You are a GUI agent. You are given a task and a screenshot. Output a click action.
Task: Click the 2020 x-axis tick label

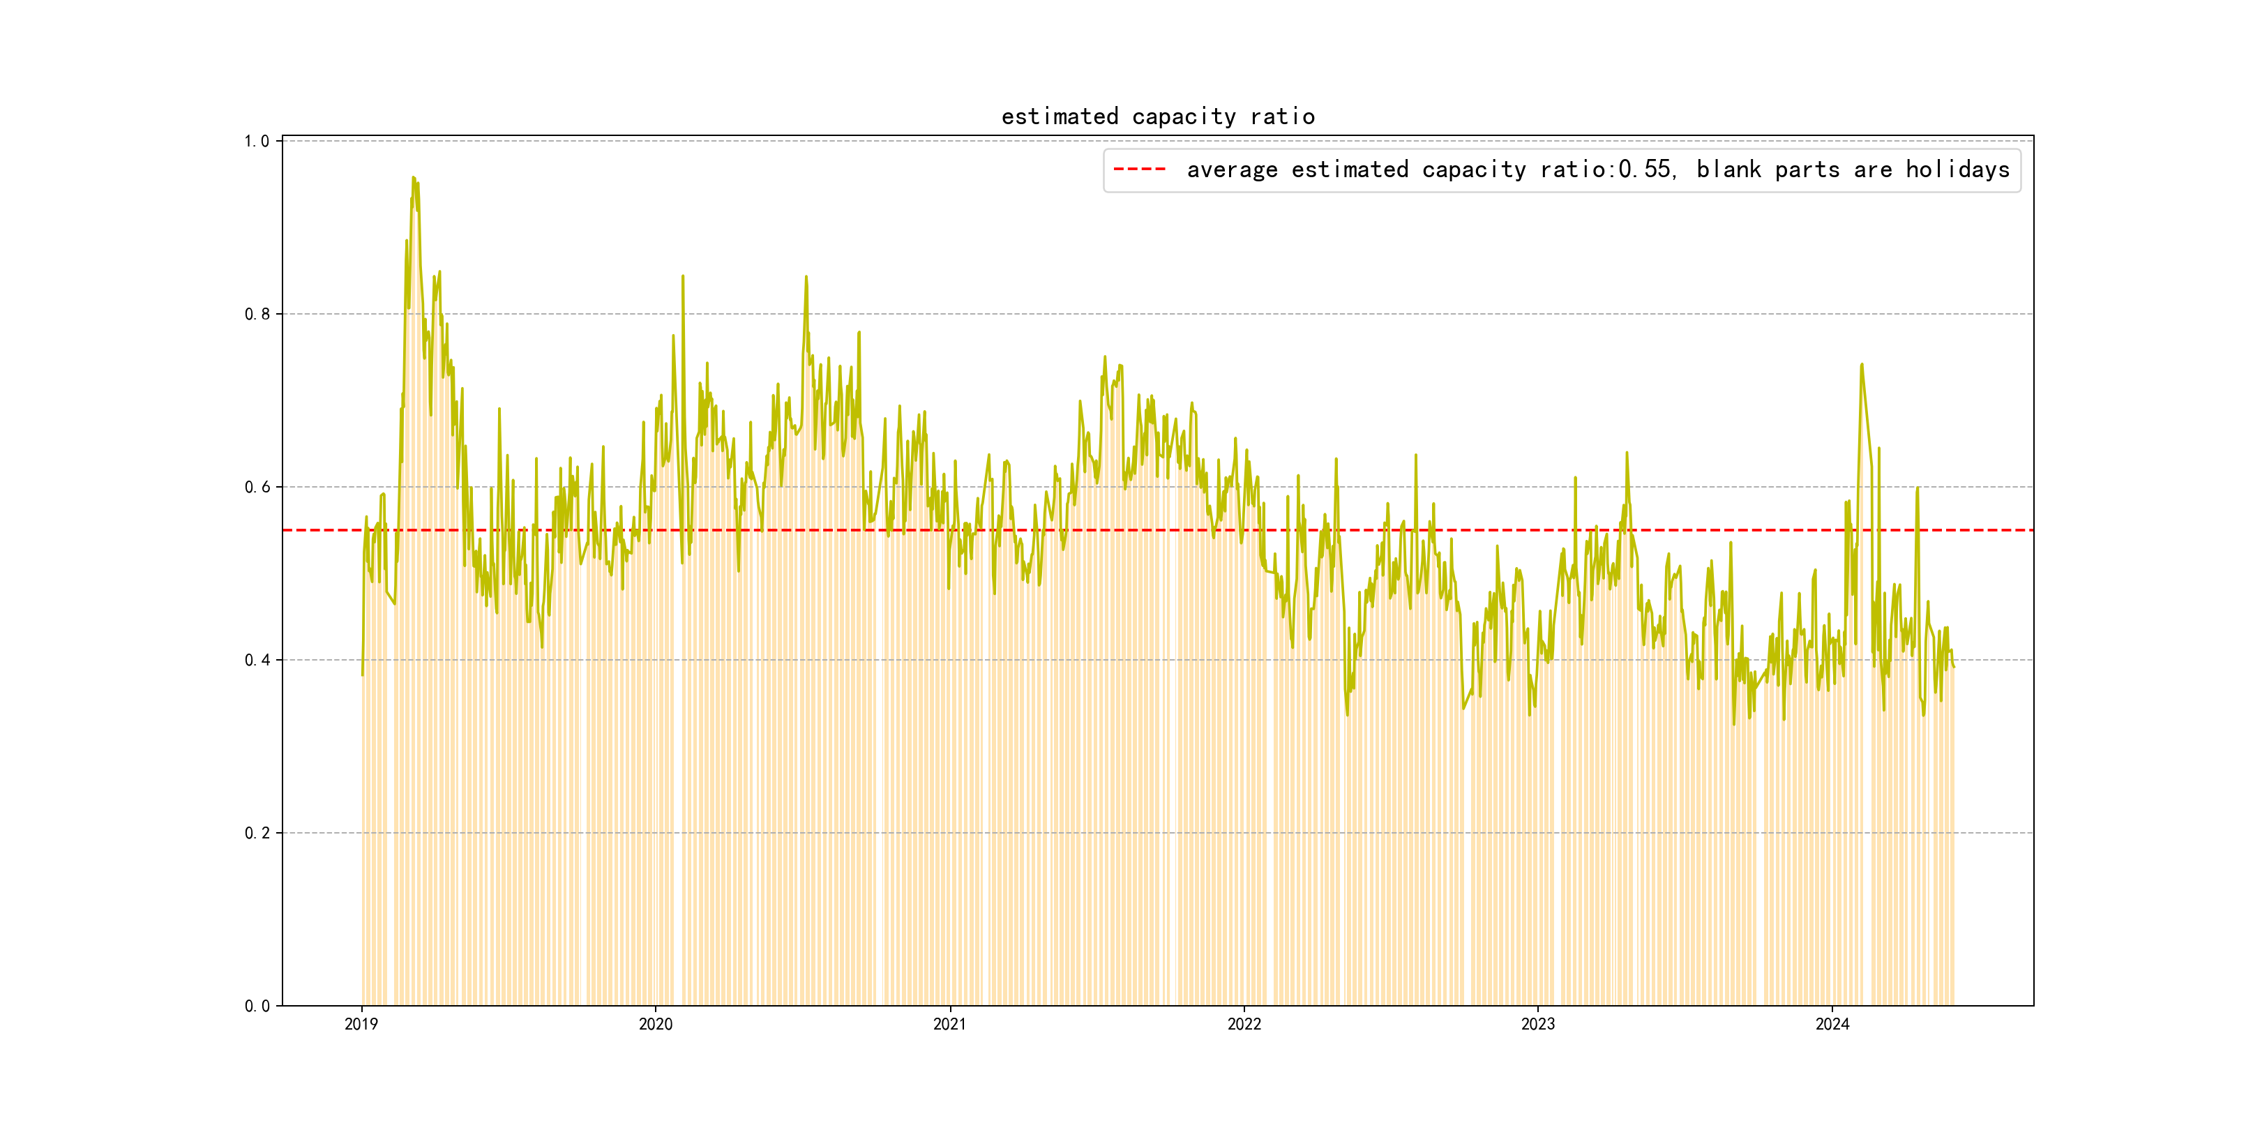coord(656,1024)
